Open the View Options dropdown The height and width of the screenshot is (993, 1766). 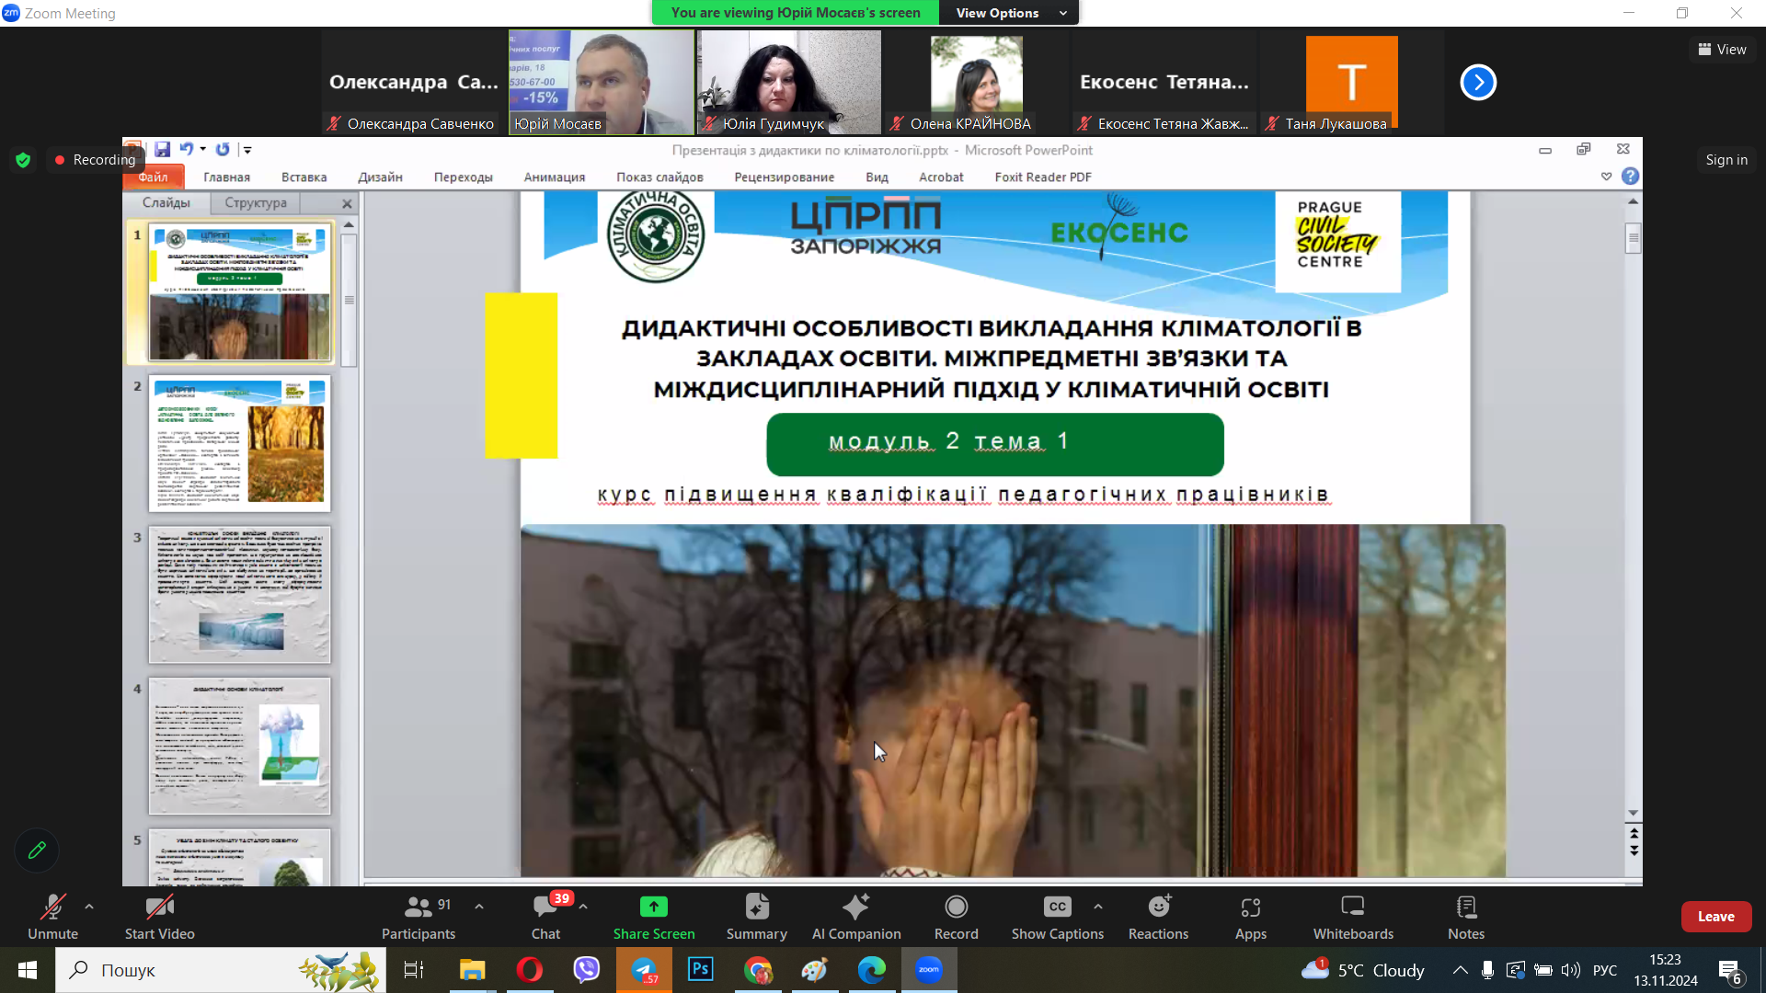(1008, 12)
